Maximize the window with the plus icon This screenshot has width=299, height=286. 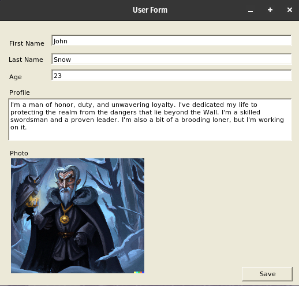[x=270, y=10]
